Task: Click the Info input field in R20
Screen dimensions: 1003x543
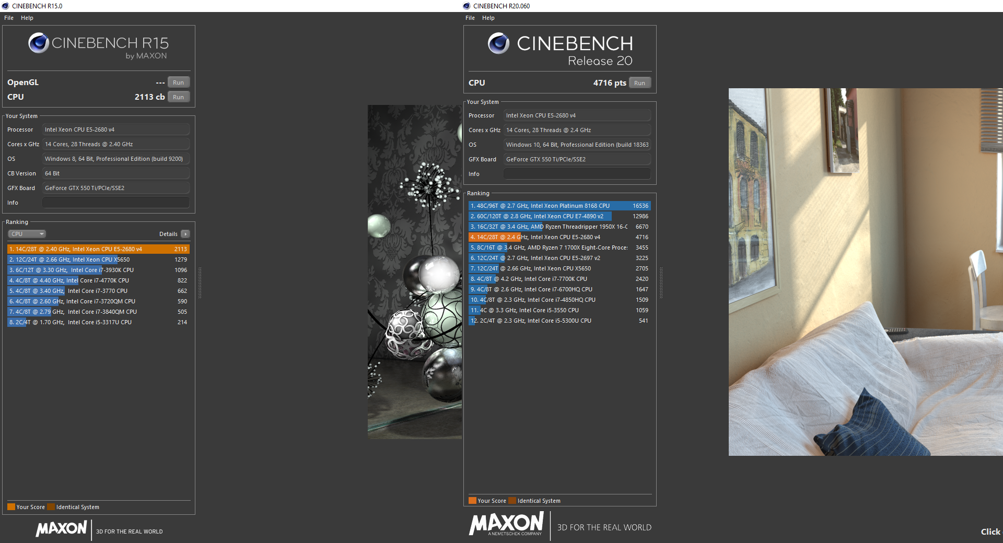Action: click(577, 174)
